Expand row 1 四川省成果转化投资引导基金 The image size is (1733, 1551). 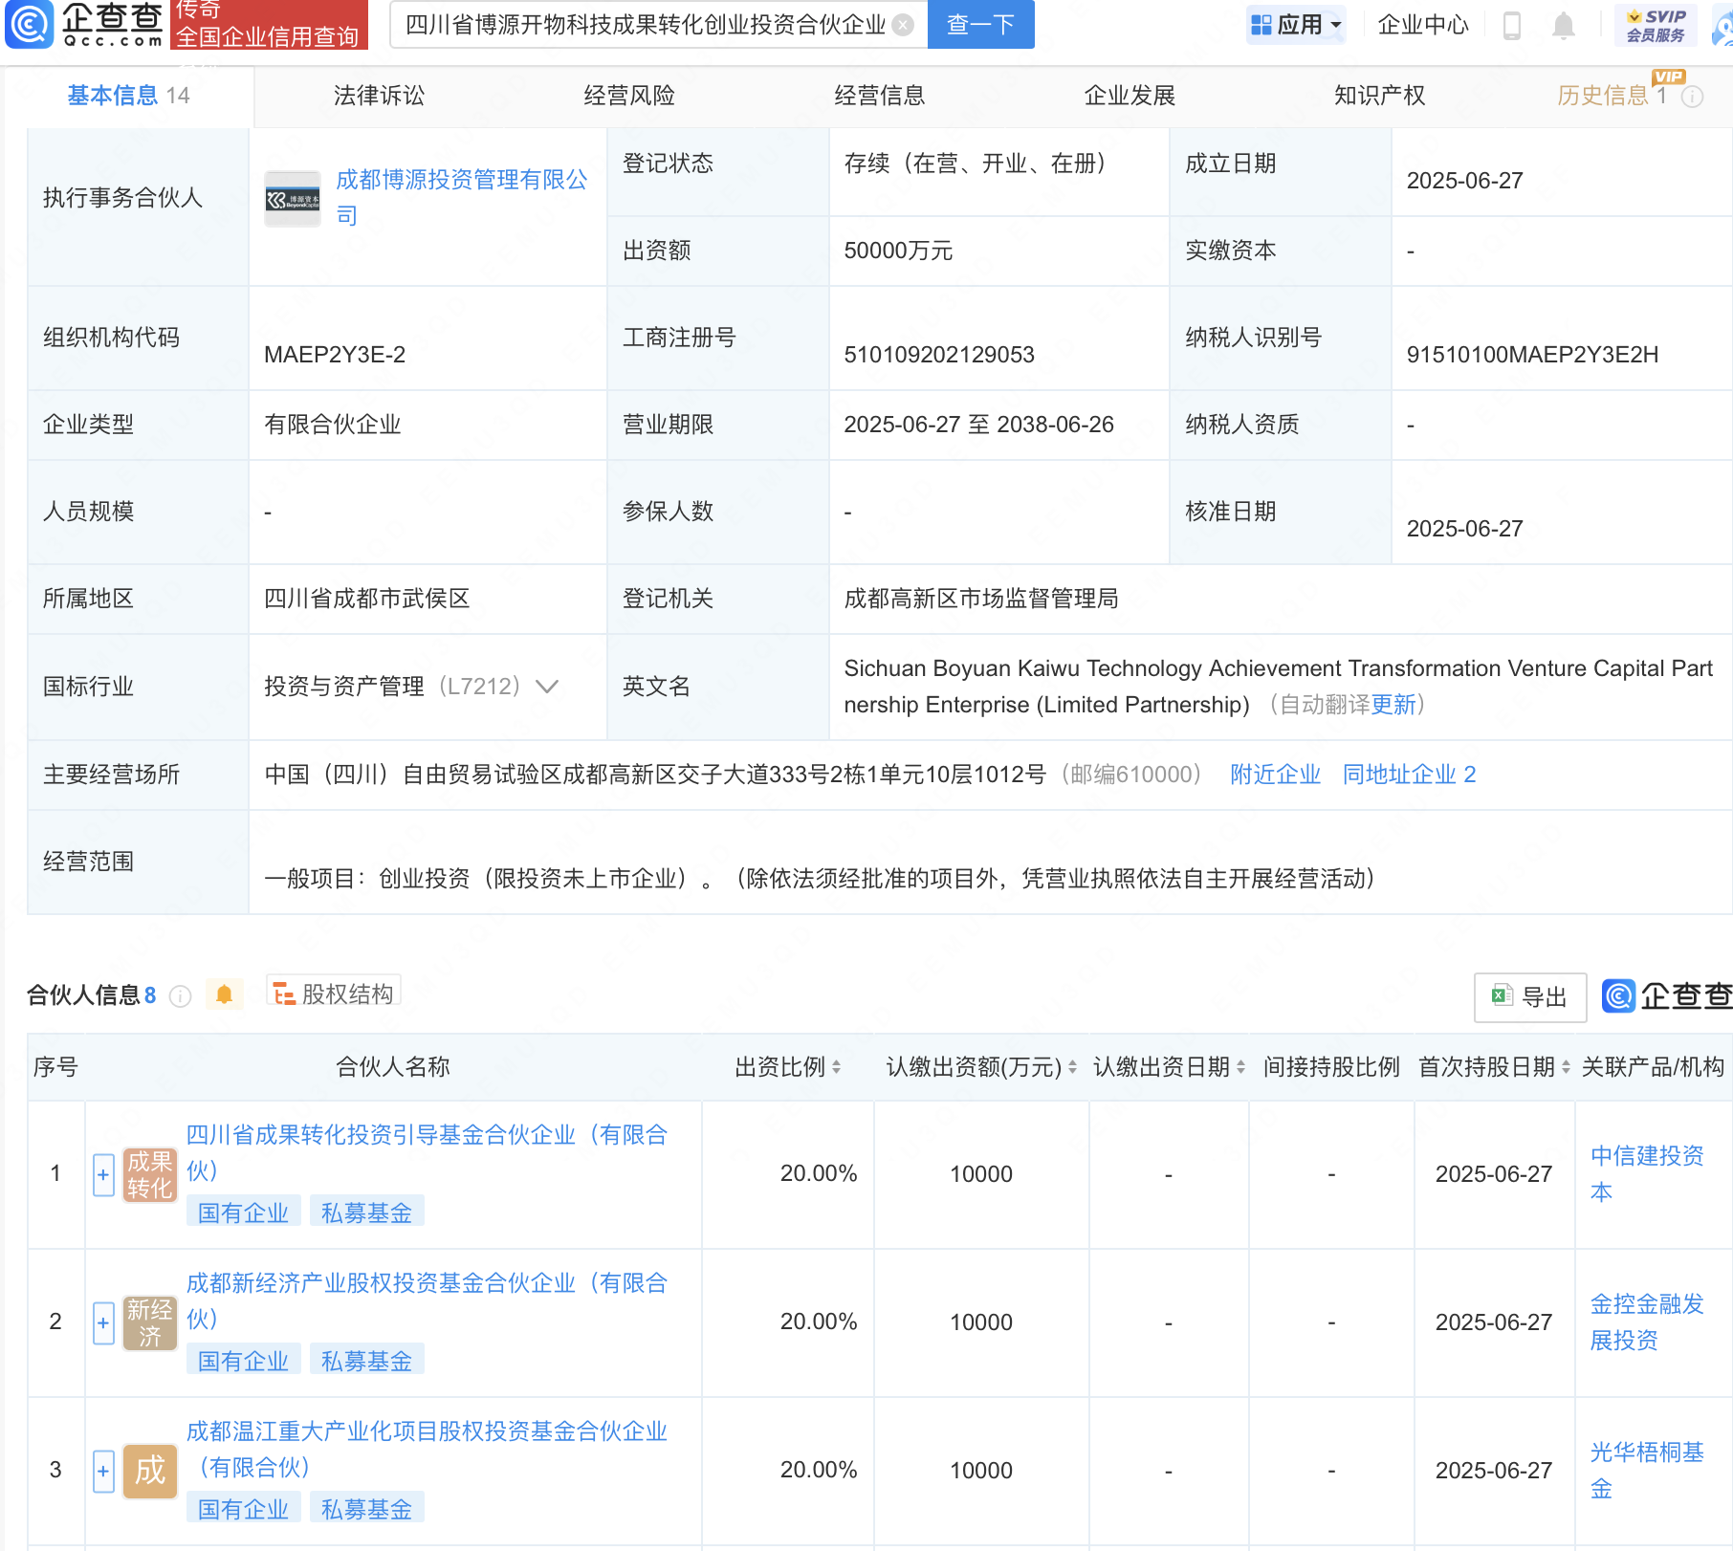click(x=103, y=1174)
